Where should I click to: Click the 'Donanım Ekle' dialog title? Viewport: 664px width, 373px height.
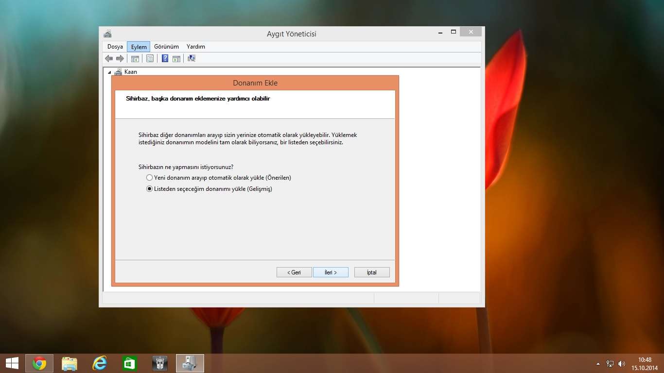(x=255, y=83)
